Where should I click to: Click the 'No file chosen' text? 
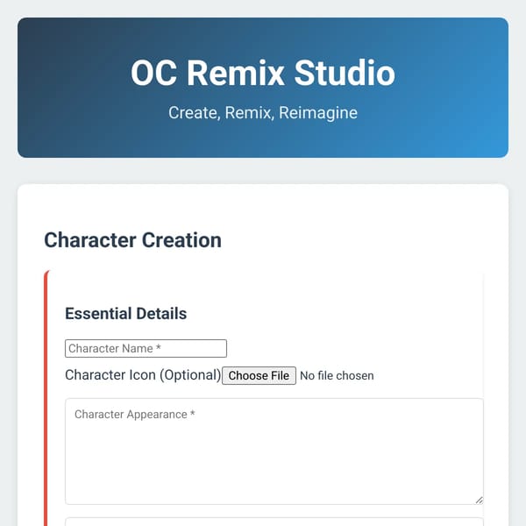(337, 376)
